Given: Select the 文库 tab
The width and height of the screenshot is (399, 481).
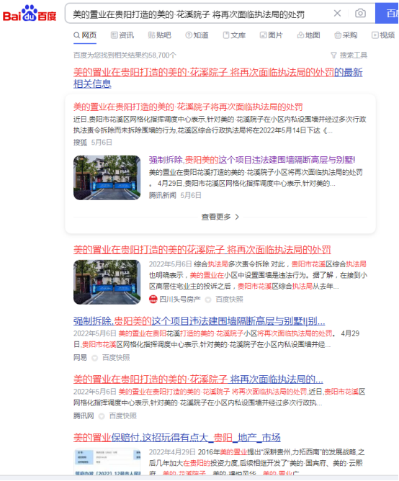Looking at the screenshot, I should pyautogui.click(x=234, y=35).
